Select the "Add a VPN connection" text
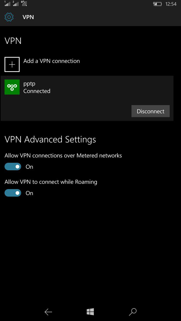This screenshot has height=321, width=181. point(52,61)
